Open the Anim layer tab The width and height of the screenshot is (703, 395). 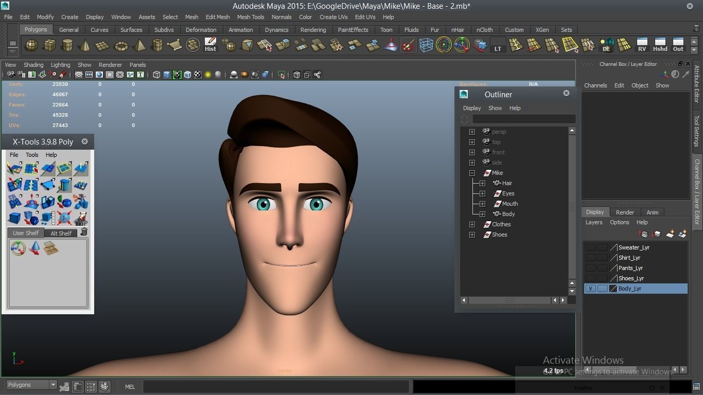click(653, 212)
